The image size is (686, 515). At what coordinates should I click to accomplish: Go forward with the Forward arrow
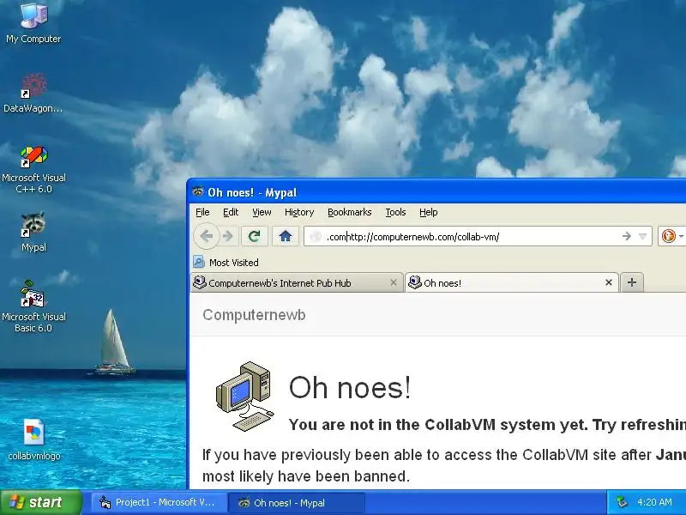(x=228, y=237)
